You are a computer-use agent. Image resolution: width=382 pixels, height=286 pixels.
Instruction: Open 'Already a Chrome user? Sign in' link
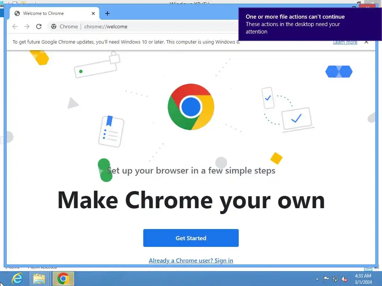tap(191, 260)
